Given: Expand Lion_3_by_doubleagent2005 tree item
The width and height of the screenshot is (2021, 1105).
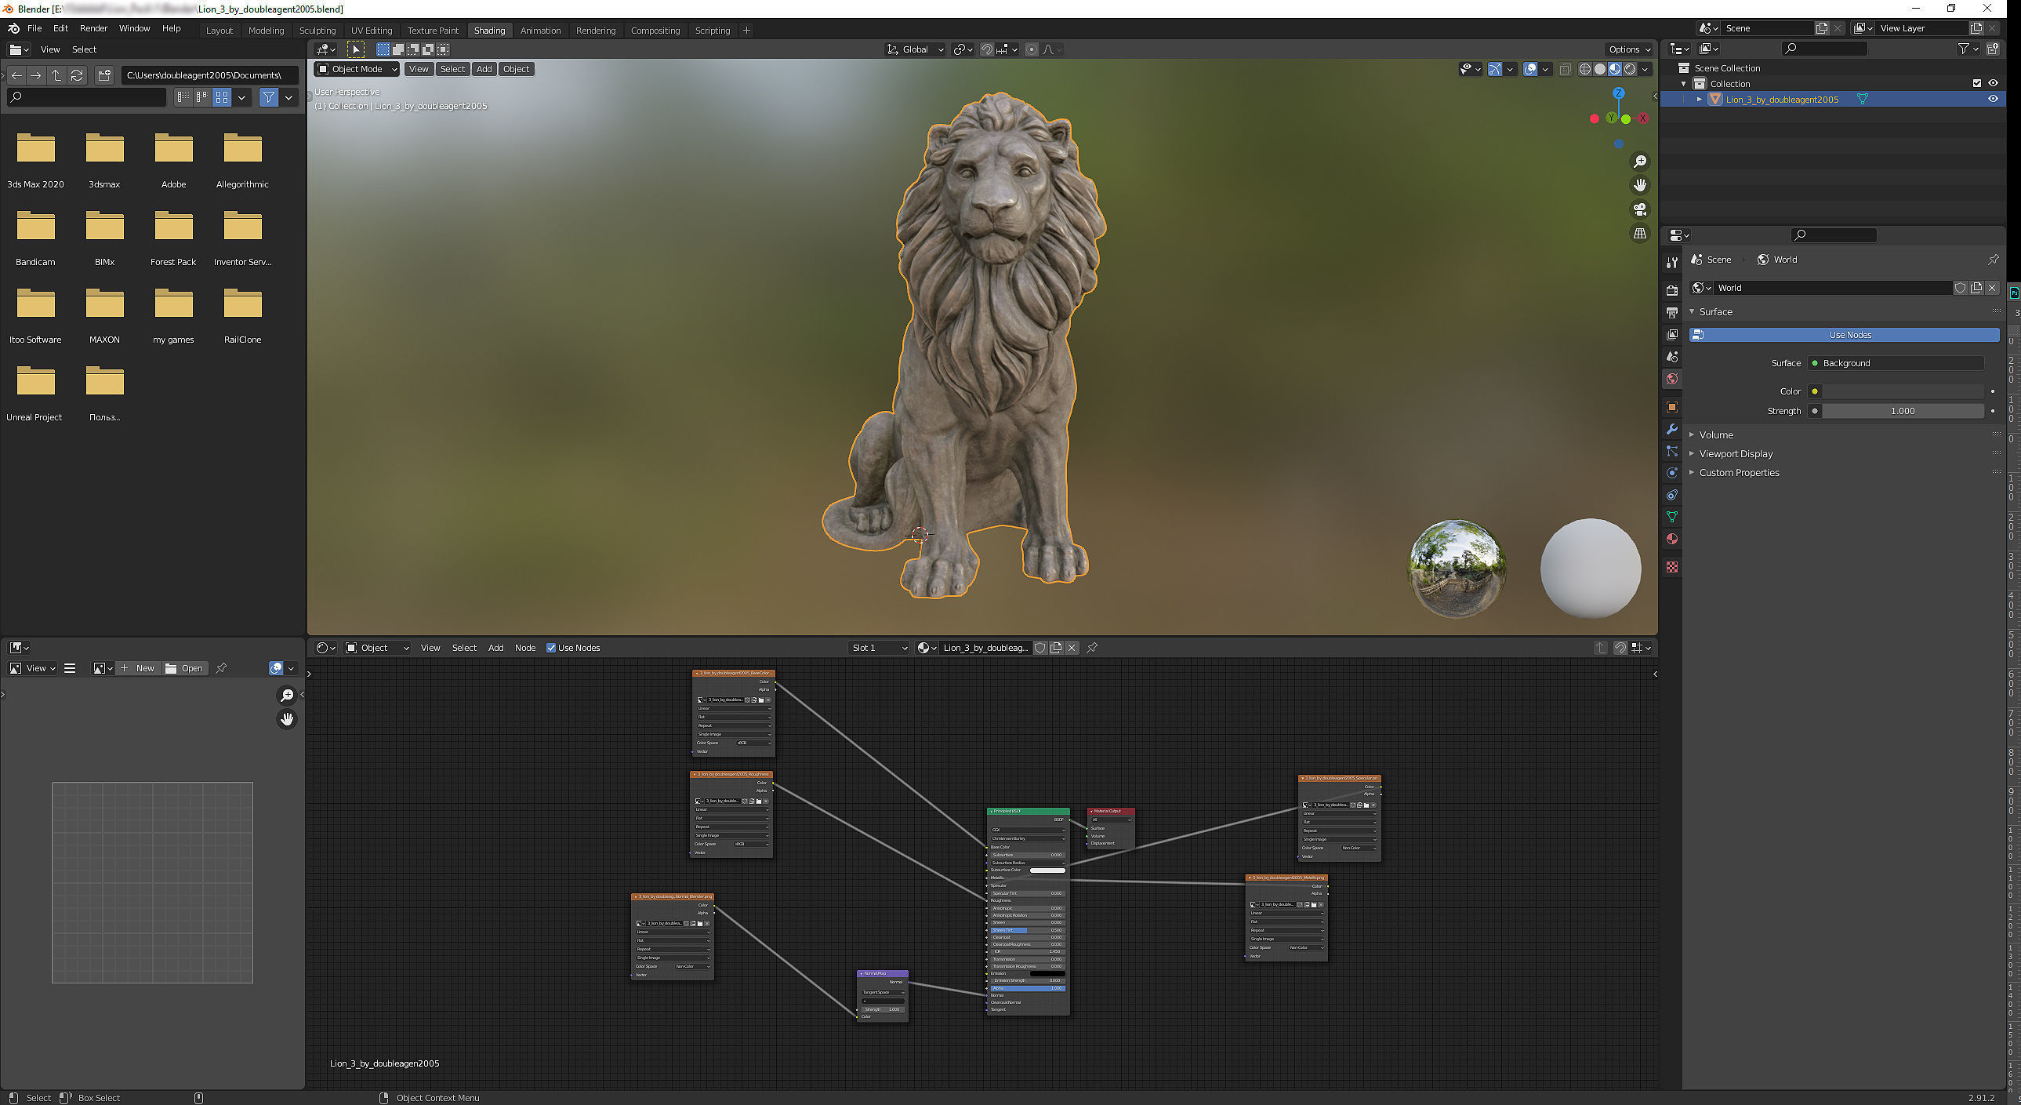Looking at the screenshot, I should point(1700,100).
